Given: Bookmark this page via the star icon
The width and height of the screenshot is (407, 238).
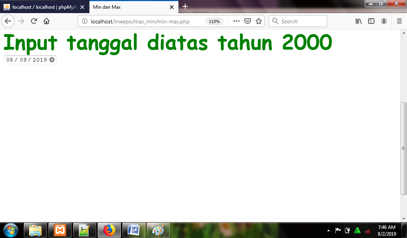Looking at the screenshot, I should pos(258,21).
